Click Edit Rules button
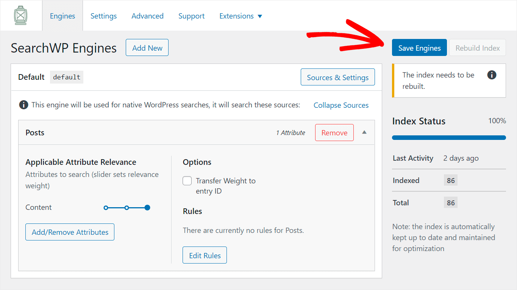Viewport: 517px width, 290px height. [205, 255]
